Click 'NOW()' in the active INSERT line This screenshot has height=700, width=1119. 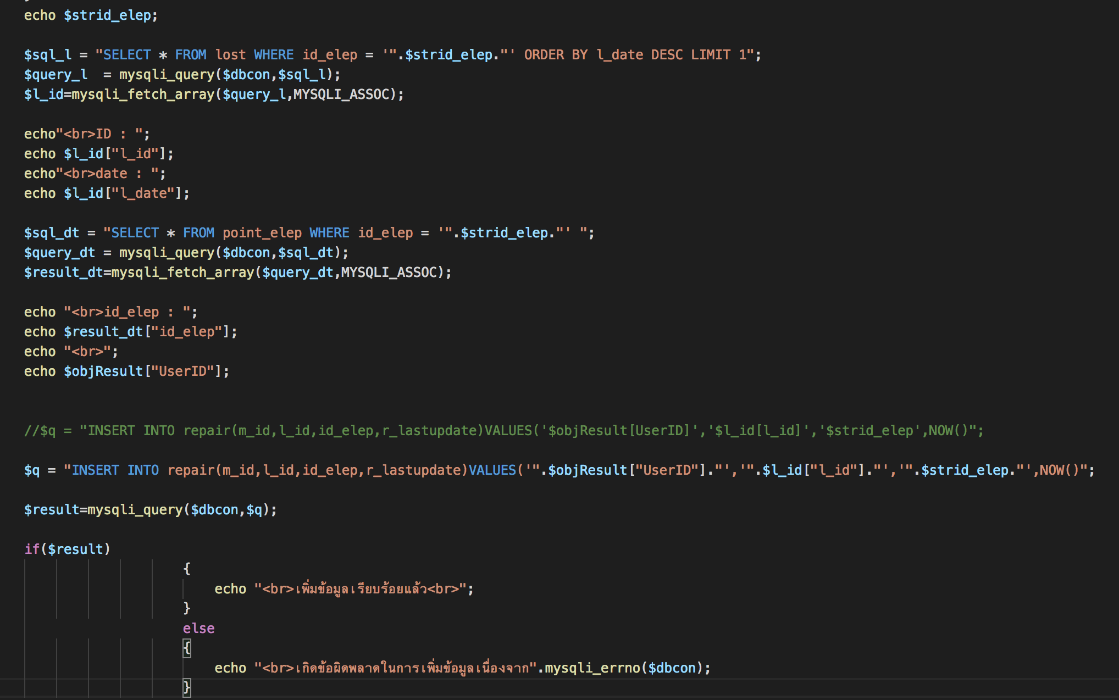[x=1059, y=470]
